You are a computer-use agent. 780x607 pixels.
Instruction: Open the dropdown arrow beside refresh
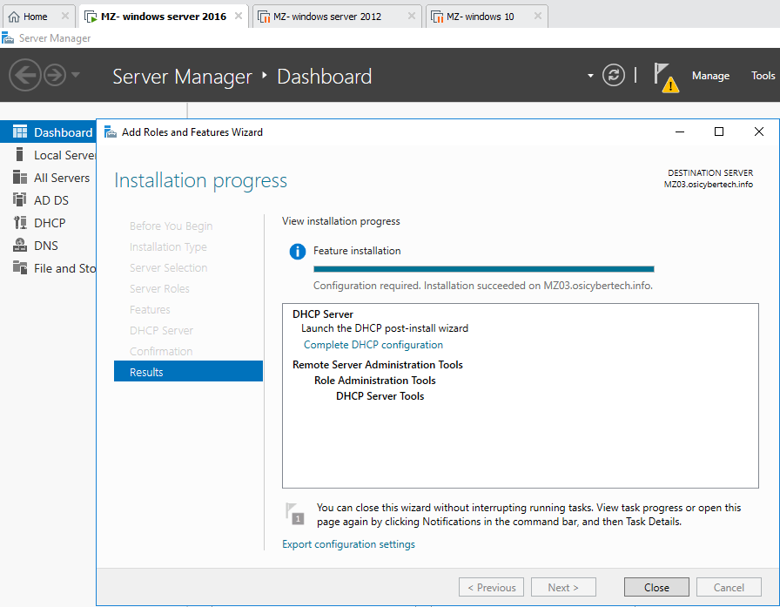pyautogui.click(x=590, y=76)
